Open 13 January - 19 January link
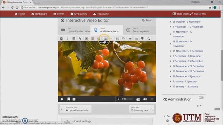 [185, 86]
